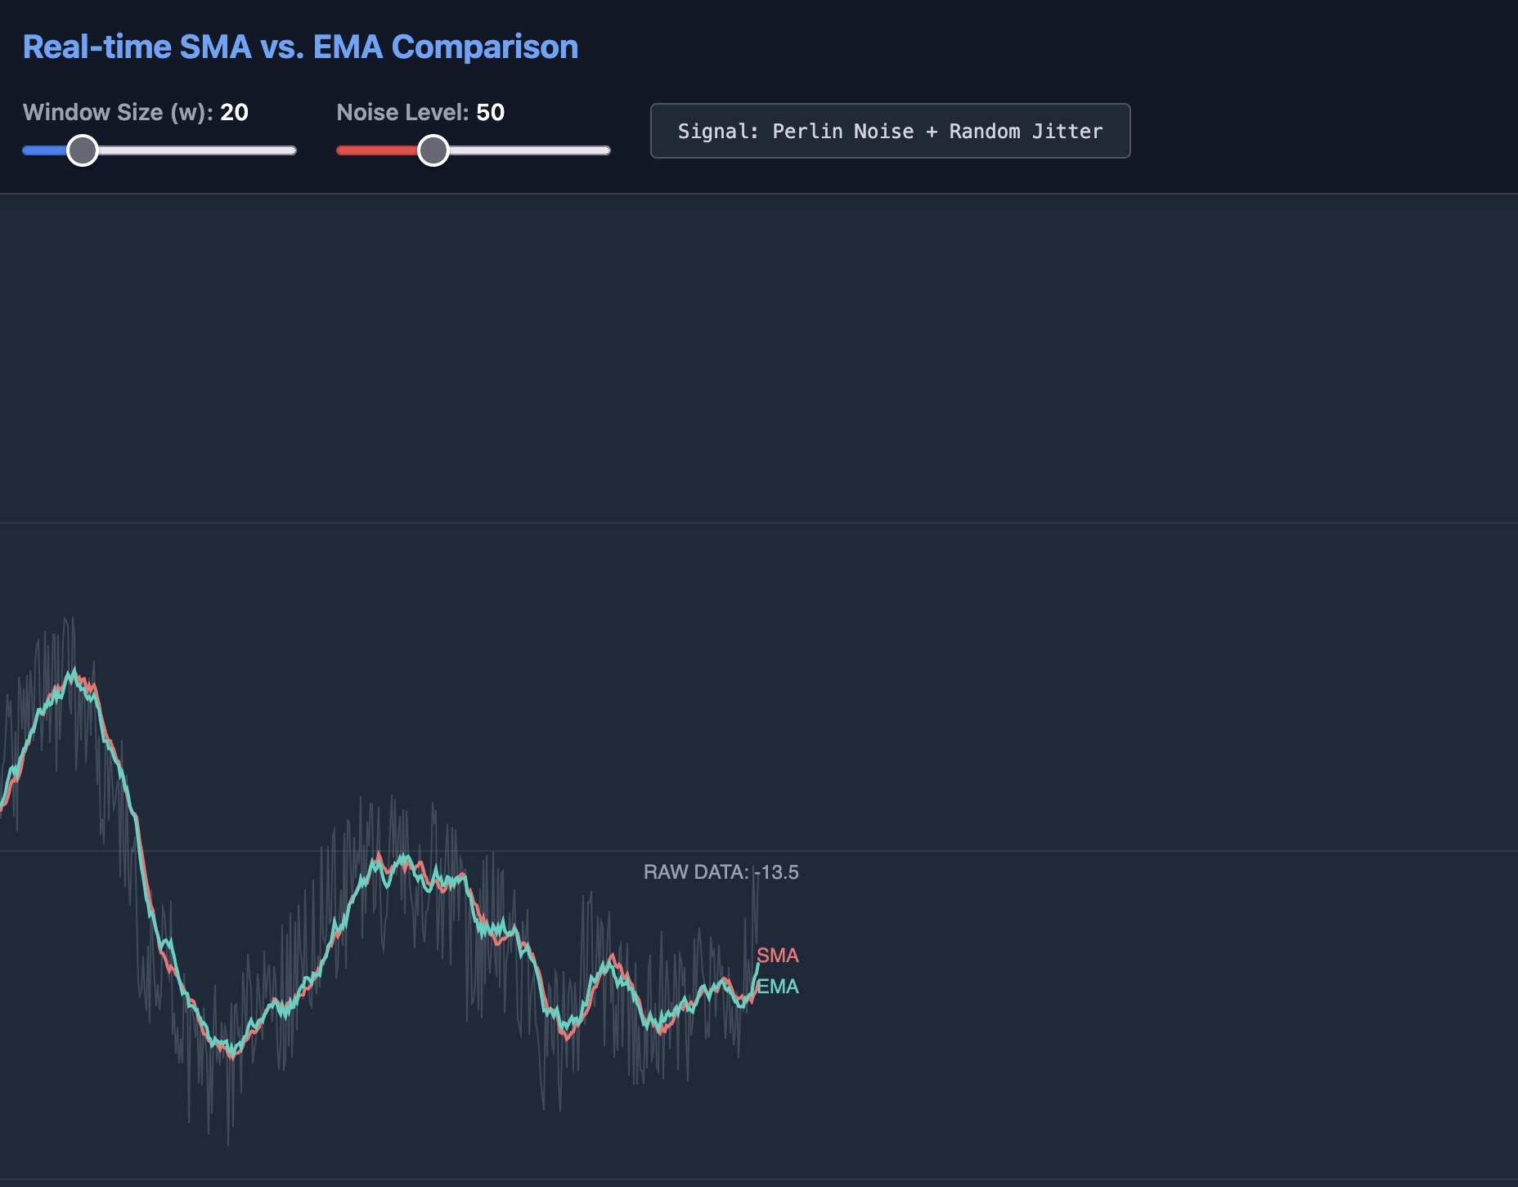This screenshot has width=1518, height=1187.
Task: Click the teal EMA label on the chart
Action: click(x=777, y=987)
